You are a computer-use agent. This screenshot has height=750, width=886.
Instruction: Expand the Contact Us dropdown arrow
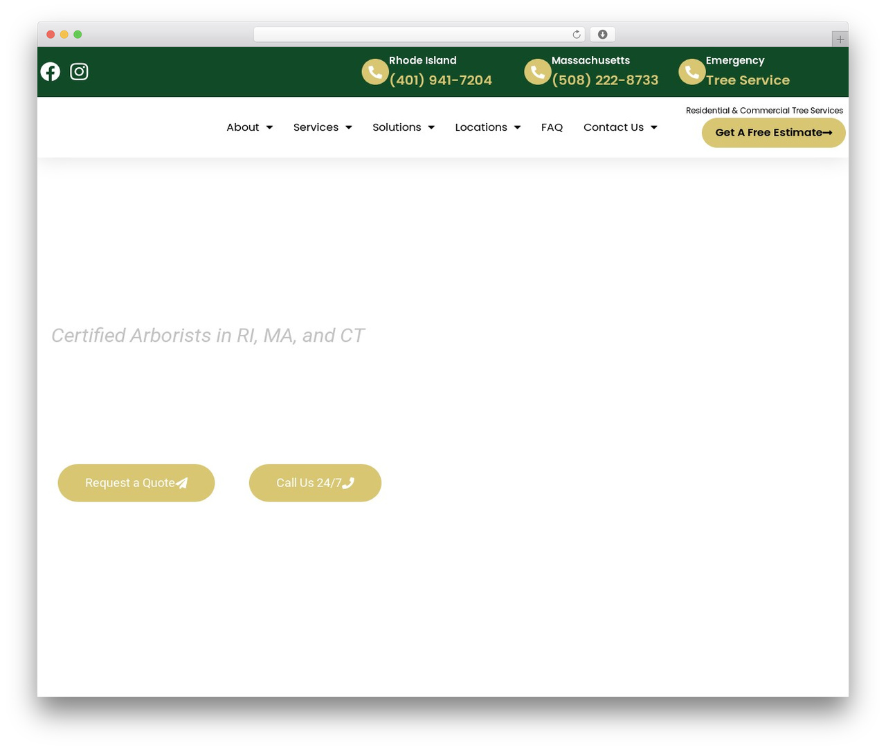pyautogui.click(x=654, y=127)
